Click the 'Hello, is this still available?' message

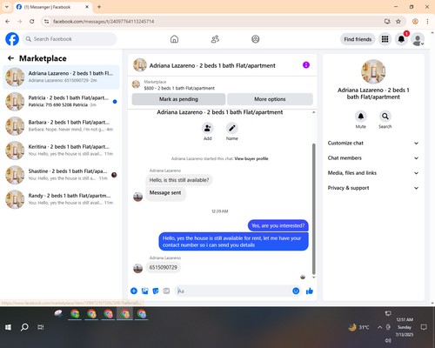click(179, 180)
